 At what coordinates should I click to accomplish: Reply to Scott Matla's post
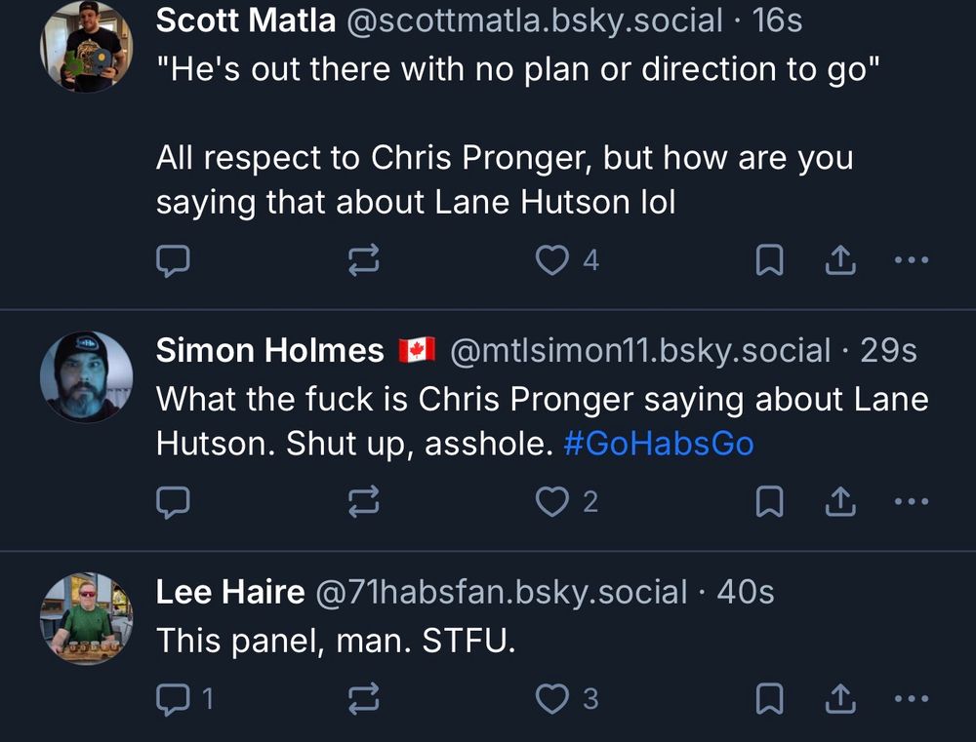[173, 259]
